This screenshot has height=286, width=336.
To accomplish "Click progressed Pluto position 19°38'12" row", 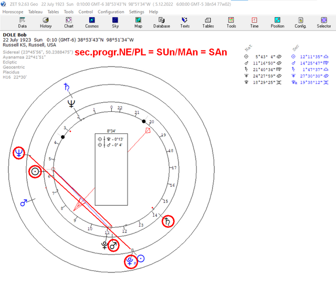I will pos(310,82).
